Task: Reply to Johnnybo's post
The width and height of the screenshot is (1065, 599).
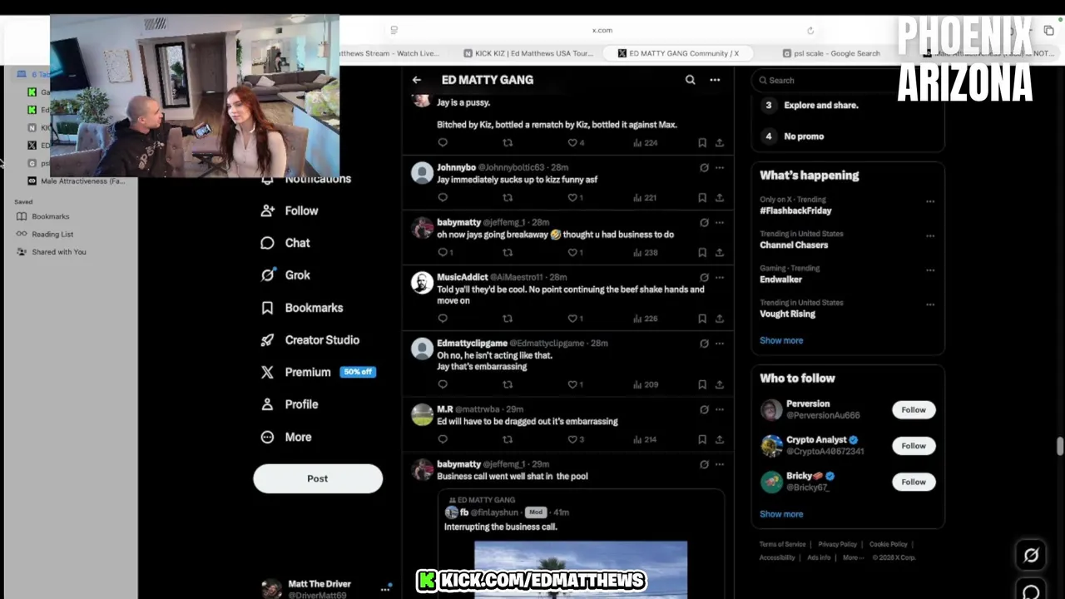Action: coord(443,198)
